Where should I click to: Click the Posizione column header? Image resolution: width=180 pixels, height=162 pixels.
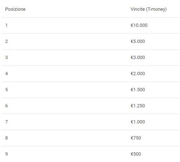[x=15, y=9]
